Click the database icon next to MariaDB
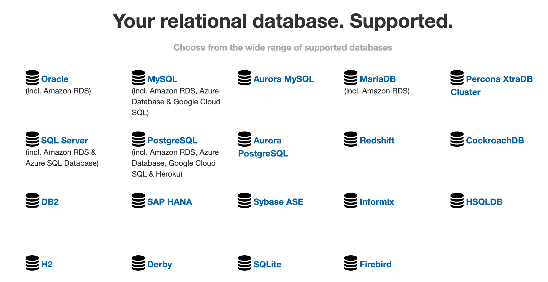The width and height of the screenshot is (548, 282). click(351, 78)
